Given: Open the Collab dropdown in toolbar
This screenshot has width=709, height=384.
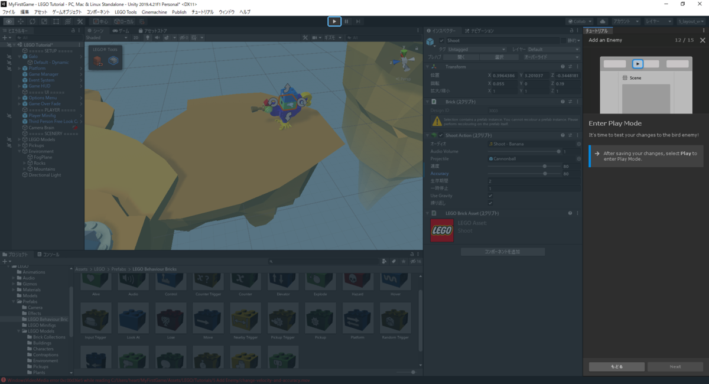Looking at the screenshot, I should click(x=580, y=21).
